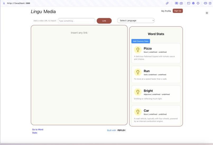This screenshot has height=145, width=213.
Task: Open the Select Language dropdown
Action: coord(136,21)
